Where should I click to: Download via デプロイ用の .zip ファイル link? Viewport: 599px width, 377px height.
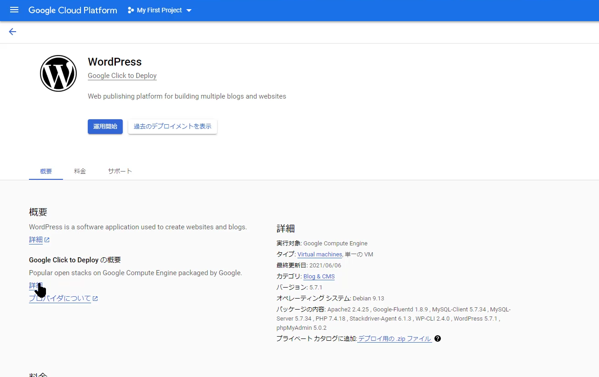point(394,339)
